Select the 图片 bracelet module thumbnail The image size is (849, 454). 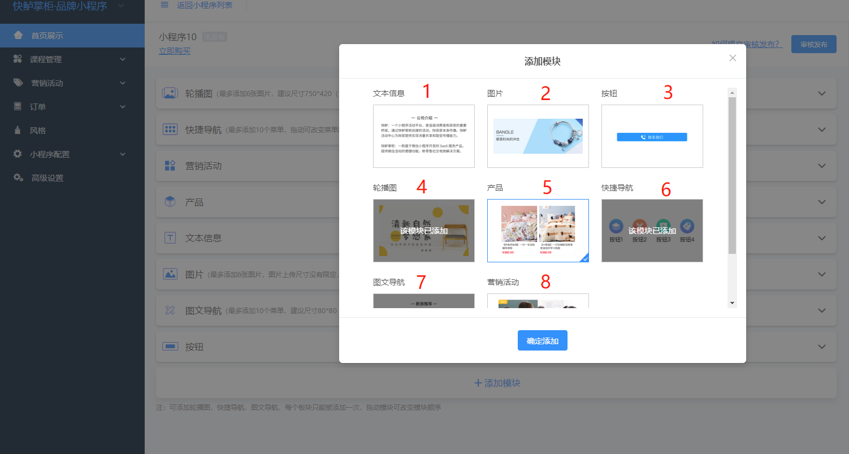[538, 136]
